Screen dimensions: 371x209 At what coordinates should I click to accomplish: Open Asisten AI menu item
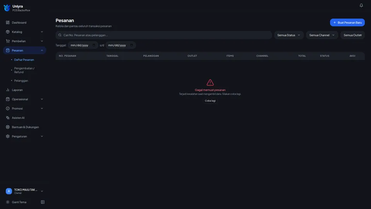[x=25, y=118]
